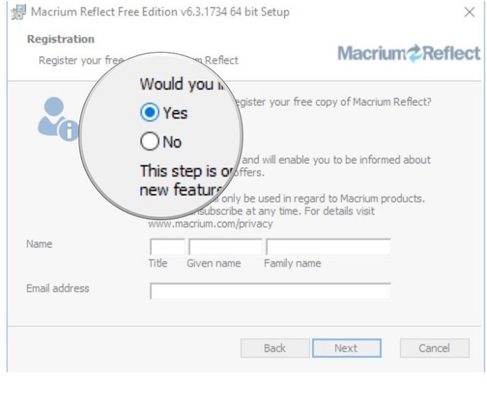This screenshot has width=487, height=394.
Task: Click the Given name caption below field
Action: tap(214, 263)
